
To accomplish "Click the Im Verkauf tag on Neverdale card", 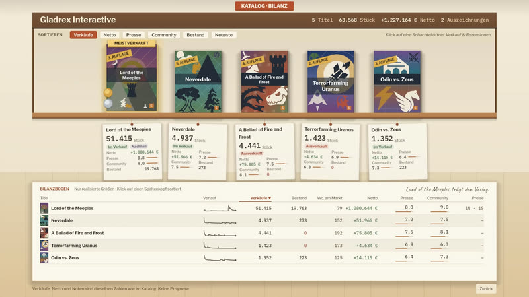I will click(183, 146).
